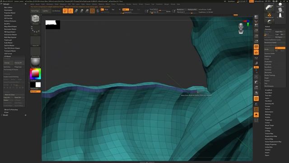The width and height of the screenshot is (289, 163).
Task: Toggle Live Boolean mode
Action: [56, 11]
